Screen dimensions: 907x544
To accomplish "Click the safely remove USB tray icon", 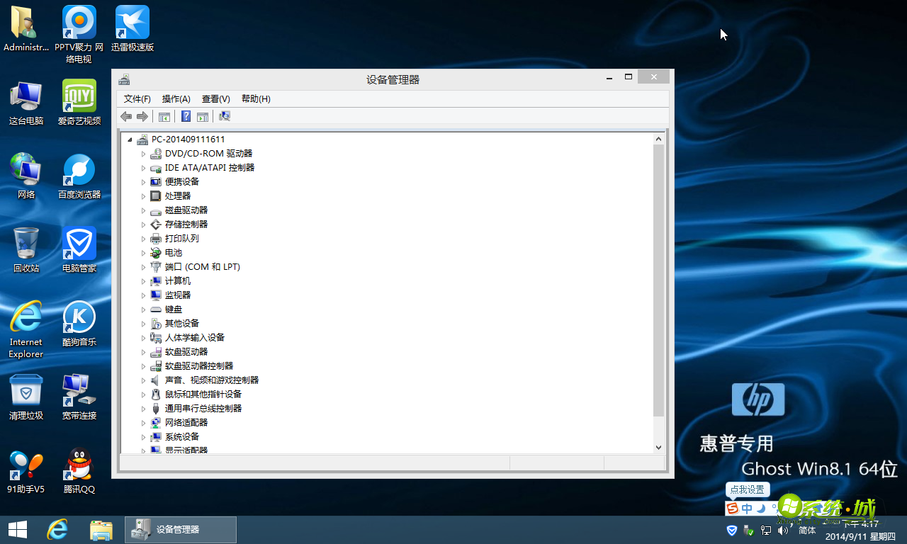I will (x=748, y=530).
